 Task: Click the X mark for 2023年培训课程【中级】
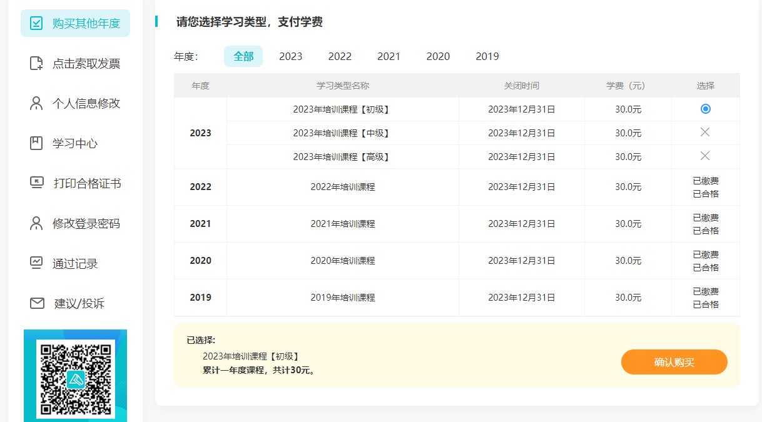(x=705, y=132)
